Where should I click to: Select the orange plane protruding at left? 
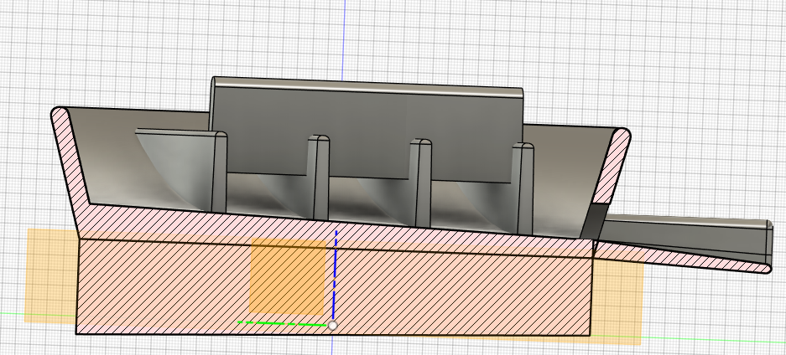(x=50, y=275)
